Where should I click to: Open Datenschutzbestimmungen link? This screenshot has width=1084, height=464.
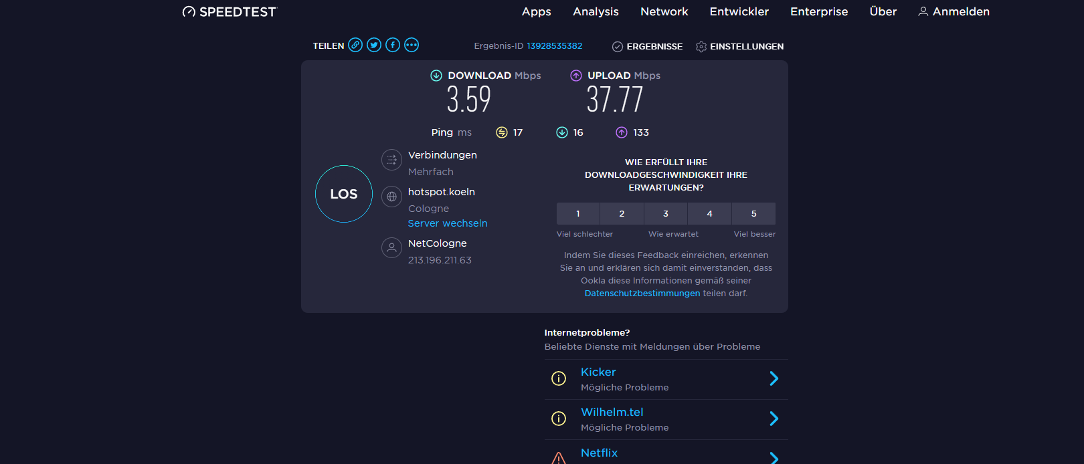pos(642,294)
